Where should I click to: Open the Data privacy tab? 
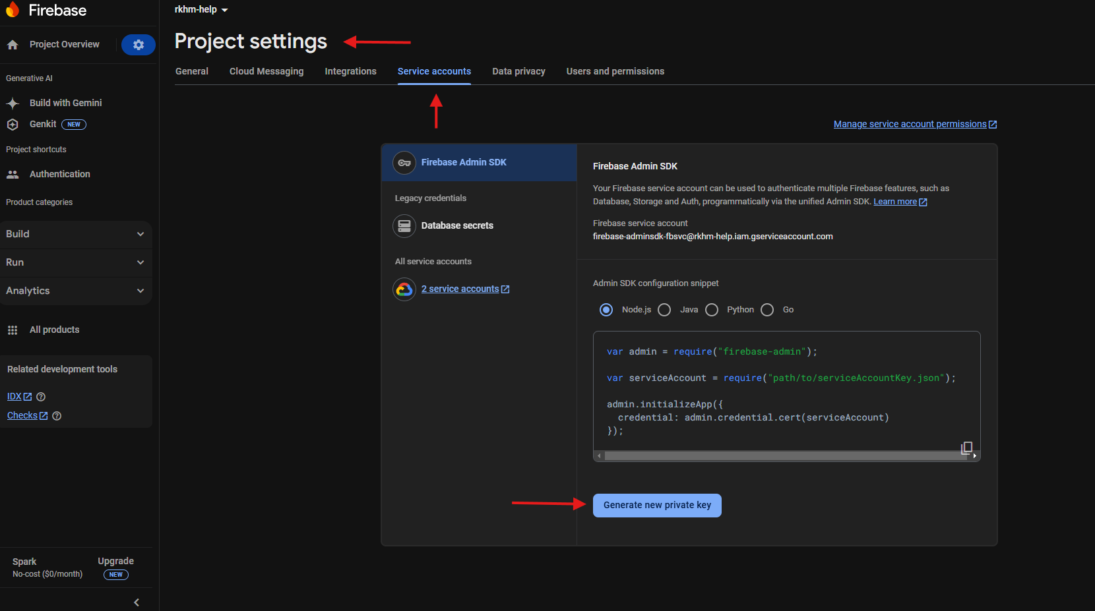click(x=518, y=71)
